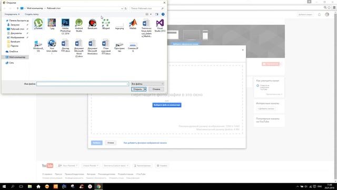Select the logo.png file
The height and width of the screenshot is (190, 337).
[120, 26]
